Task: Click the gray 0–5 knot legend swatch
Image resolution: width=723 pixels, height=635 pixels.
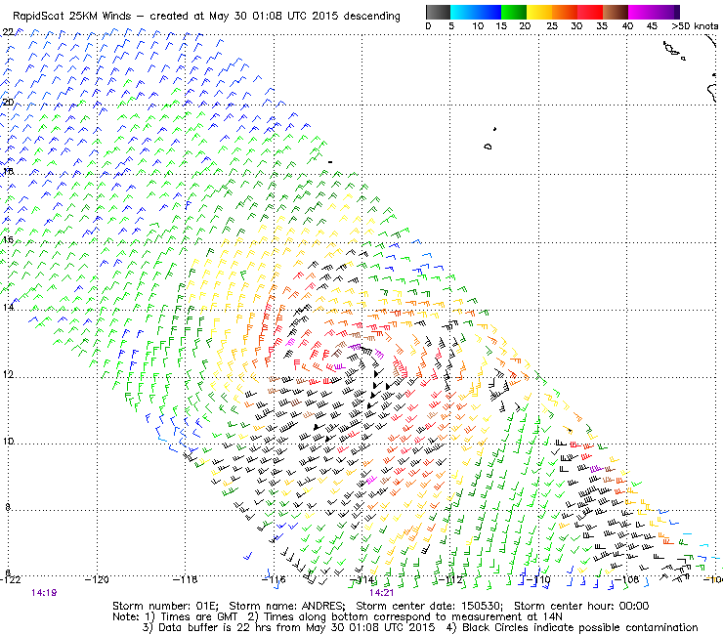Action: [438, 12]
